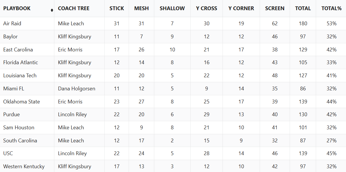
Task: Select the Air Raid playbook cell
Action: tap(27, 24)
